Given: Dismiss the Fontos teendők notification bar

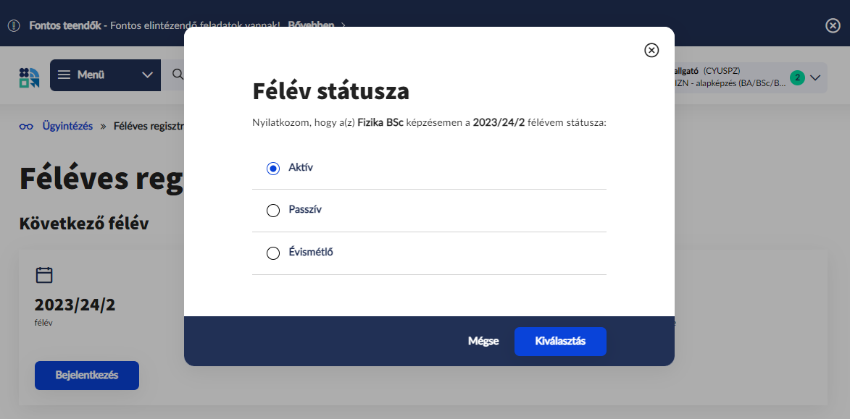Looking at the screenshot, I should pos(833,25).
